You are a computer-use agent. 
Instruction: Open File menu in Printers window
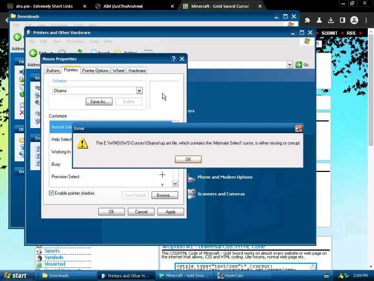point(32,41)
